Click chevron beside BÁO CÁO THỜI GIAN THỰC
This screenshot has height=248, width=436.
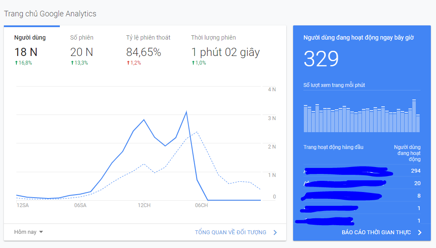[420, 232]
